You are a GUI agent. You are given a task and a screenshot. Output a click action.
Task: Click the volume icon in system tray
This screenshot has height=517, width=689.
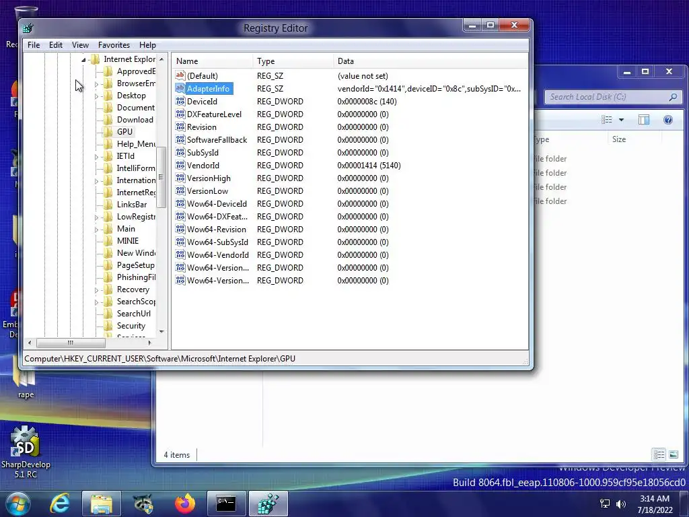click(x=621, y=504)
